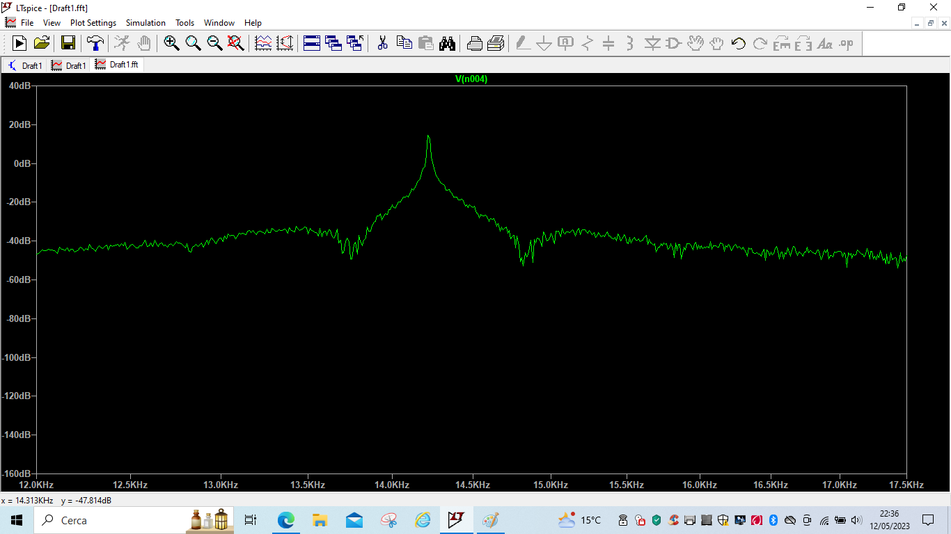The width and height of the screenshot is (951, 534).
Task: Click the Task View taskbar icon
Action: tap(251, 520)
